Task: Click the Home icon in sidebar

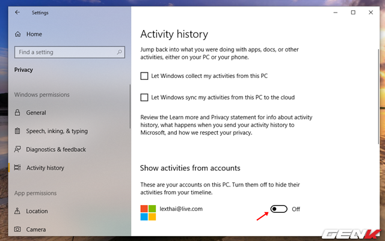Action: click(x=17, y=34)
